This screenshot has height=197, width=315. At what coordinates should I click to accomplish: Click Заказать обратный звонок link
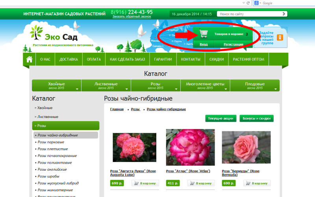[132, 17]
